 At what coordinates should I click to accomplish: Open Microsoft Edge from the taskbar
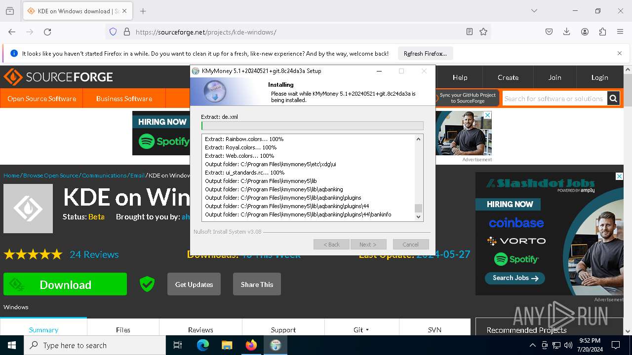coord(203,345)
